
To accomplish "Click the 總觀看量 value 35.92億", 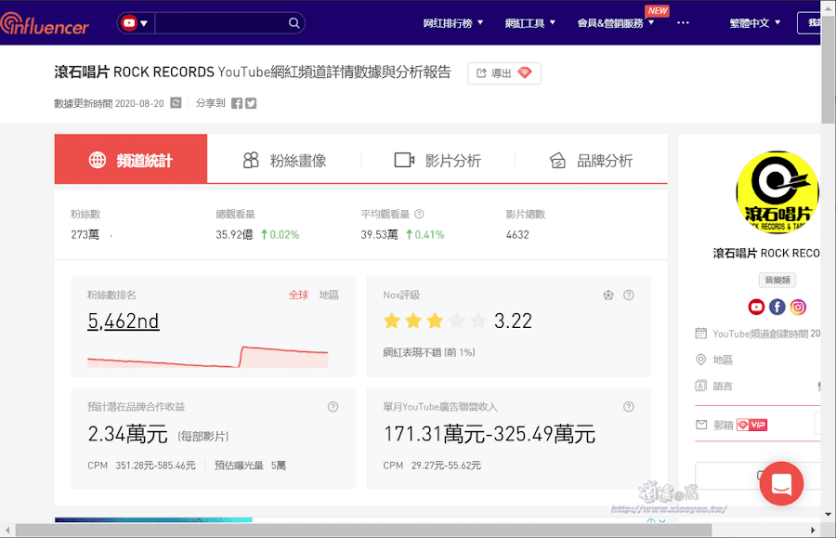I will click(x=234, y=234).
